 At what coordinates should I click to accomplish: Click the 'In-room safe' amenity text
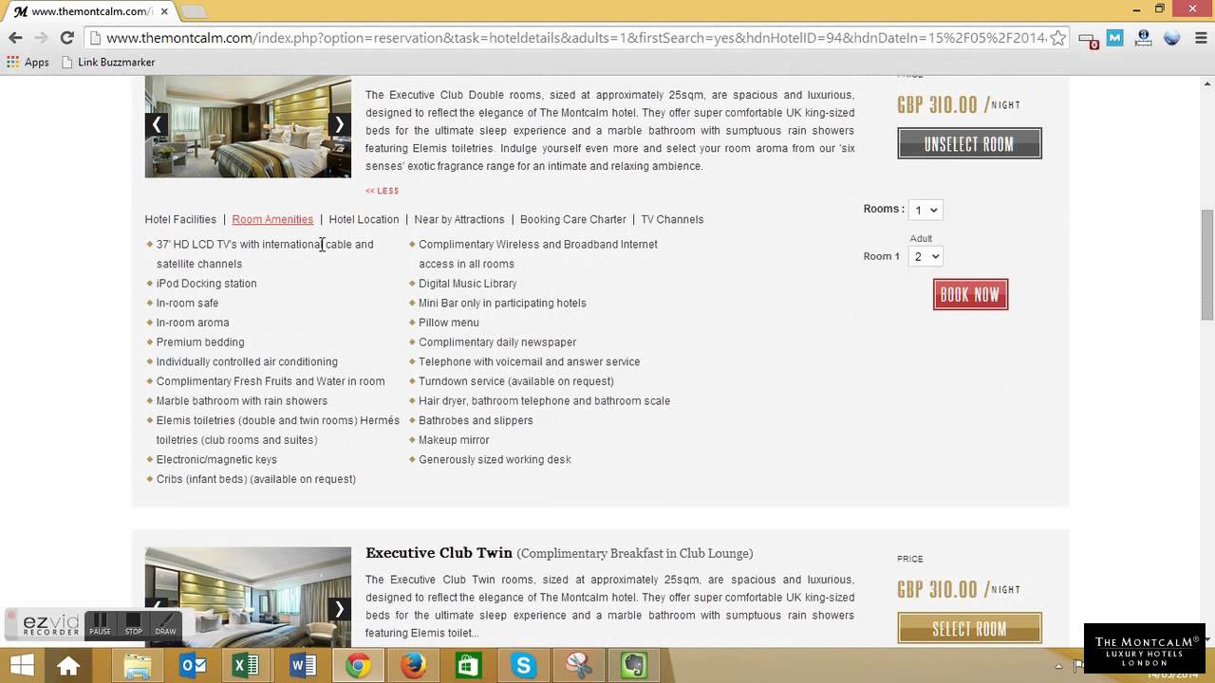click(x=187, y=304)
